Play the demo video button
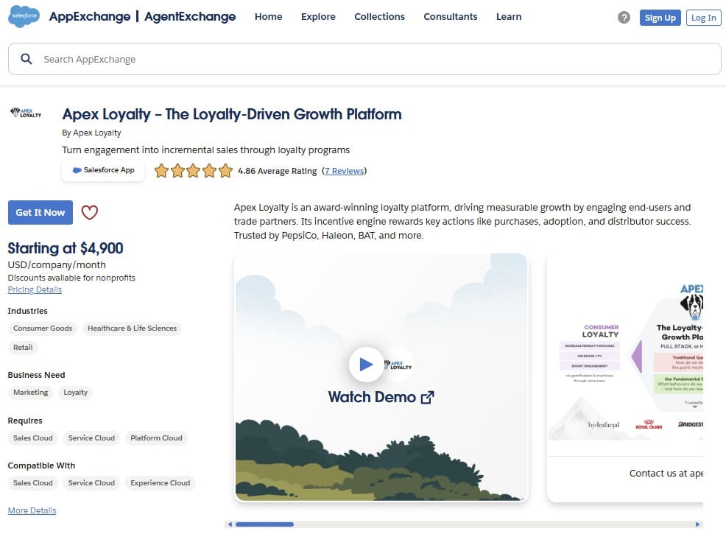Image resolution: width=726 pixels, height=534 pixels. click(x=366, y=365)
